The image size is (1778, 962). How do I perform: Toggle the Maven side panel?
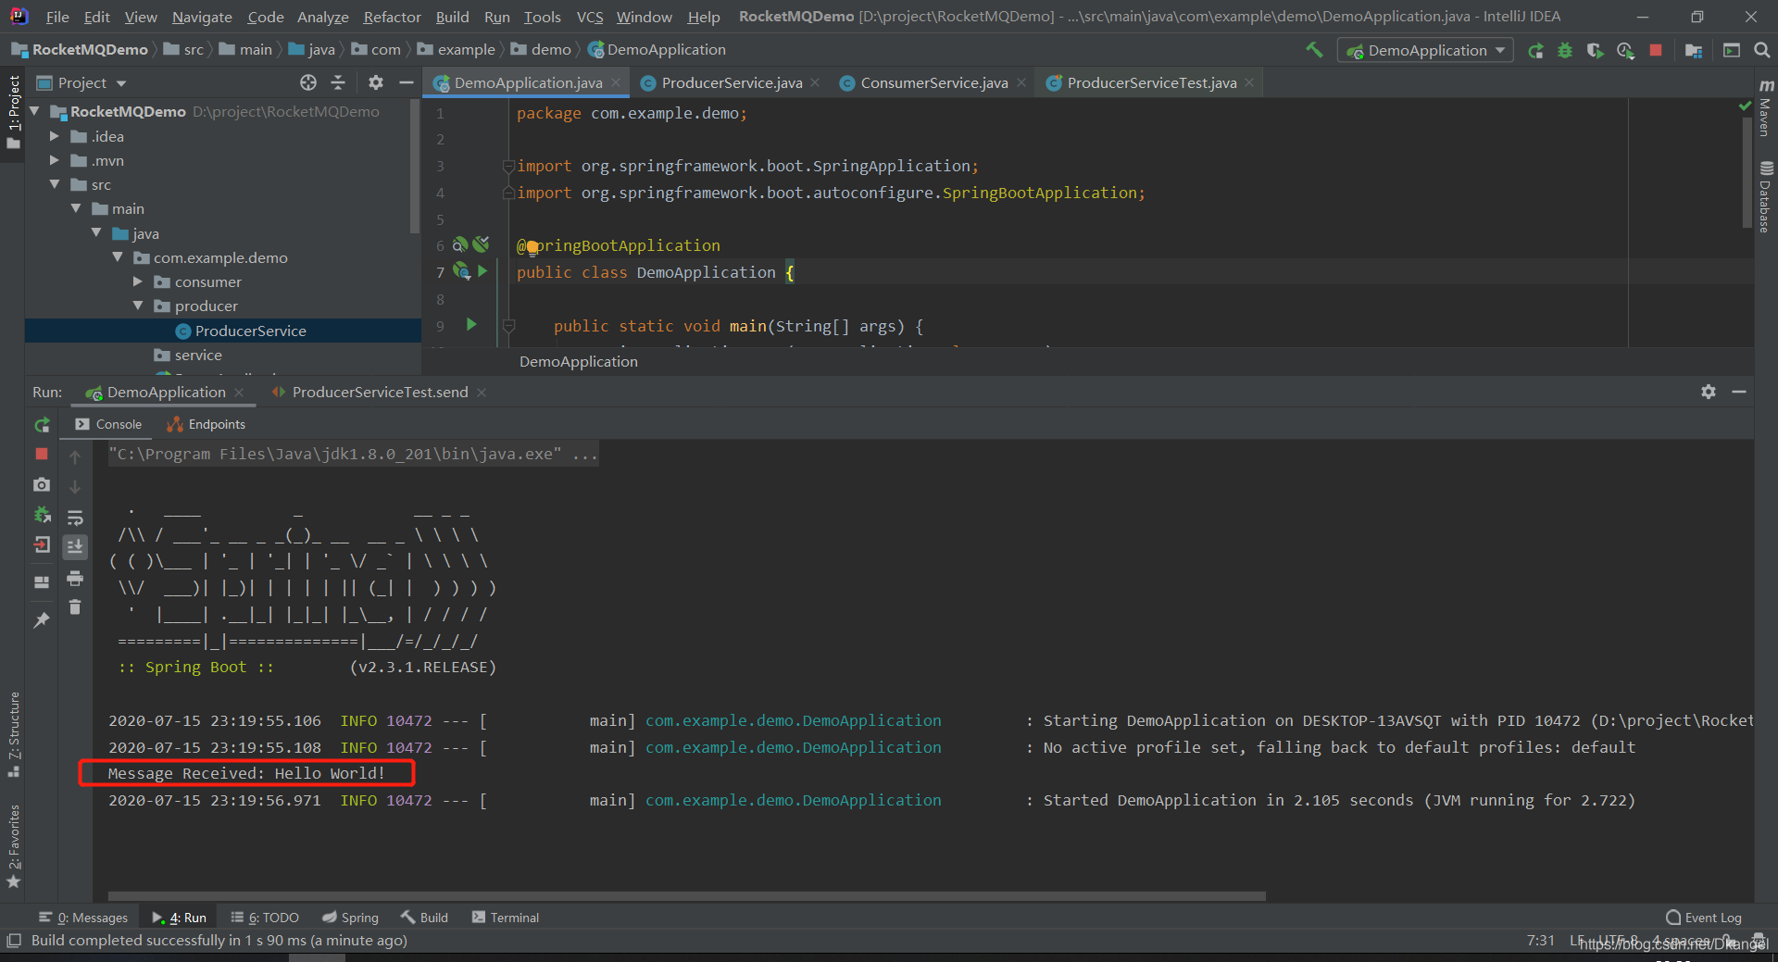pyautogui.click(x=1766, y=108)
